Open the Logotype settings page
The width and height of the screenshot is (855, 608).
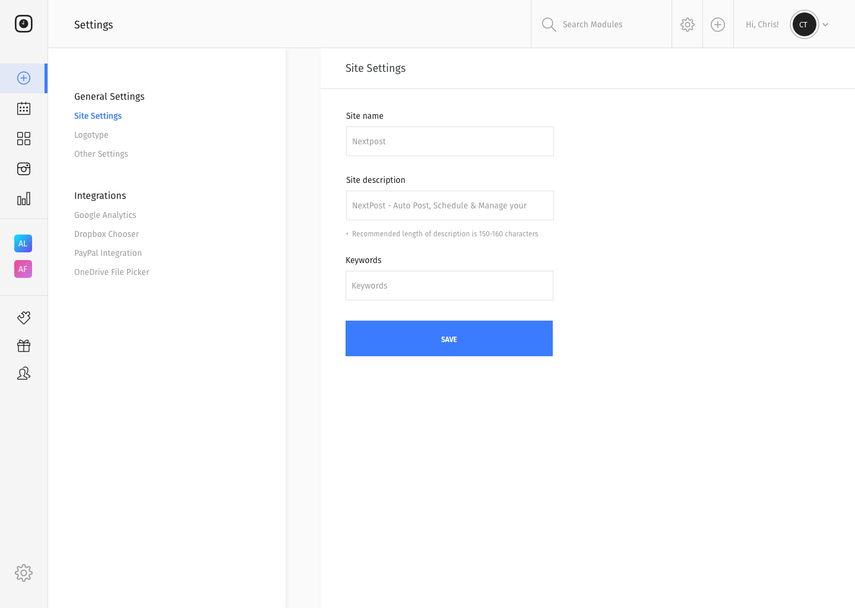91,135
